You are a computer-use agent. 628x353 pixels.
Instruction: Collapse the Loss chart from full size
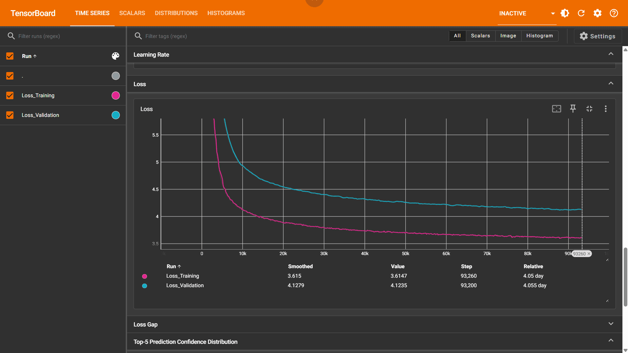tap(589, 109)
